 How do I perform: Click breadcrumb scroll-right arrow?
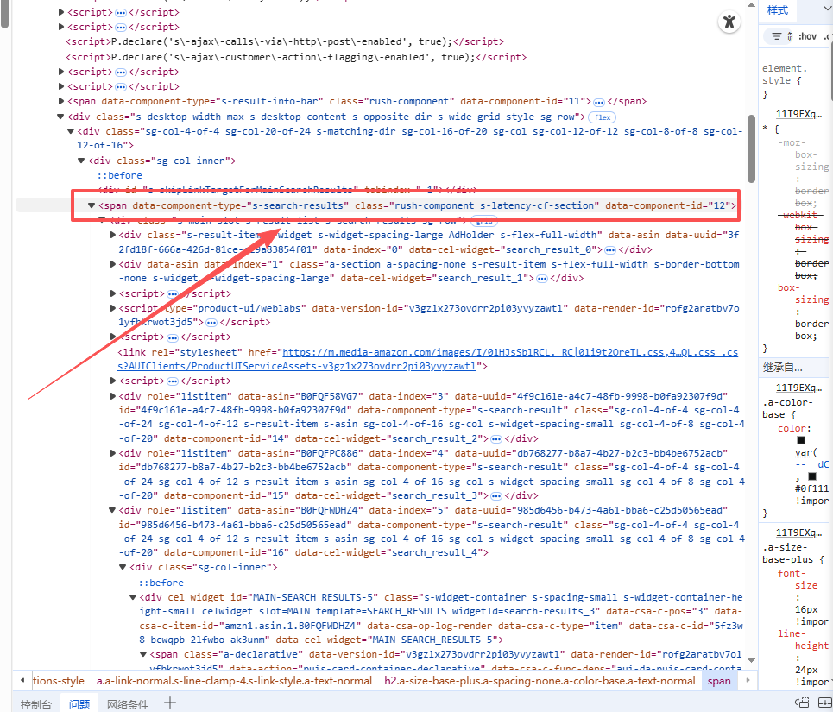(x=748, y=680)
